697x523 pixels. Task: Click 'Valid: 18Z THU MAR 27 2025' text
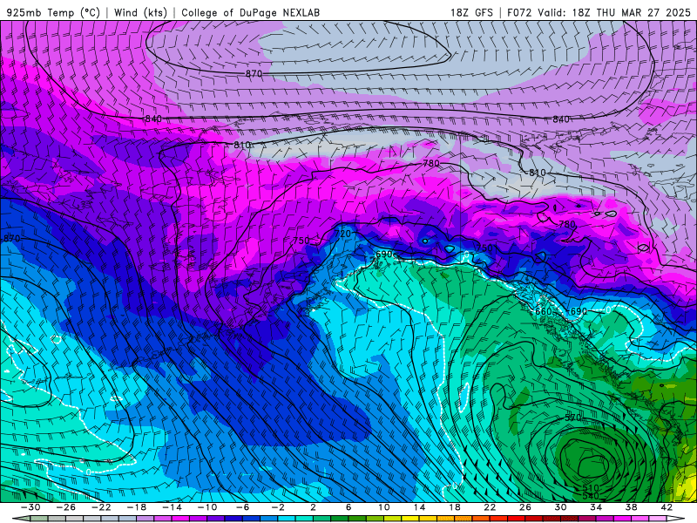[614, 12]
